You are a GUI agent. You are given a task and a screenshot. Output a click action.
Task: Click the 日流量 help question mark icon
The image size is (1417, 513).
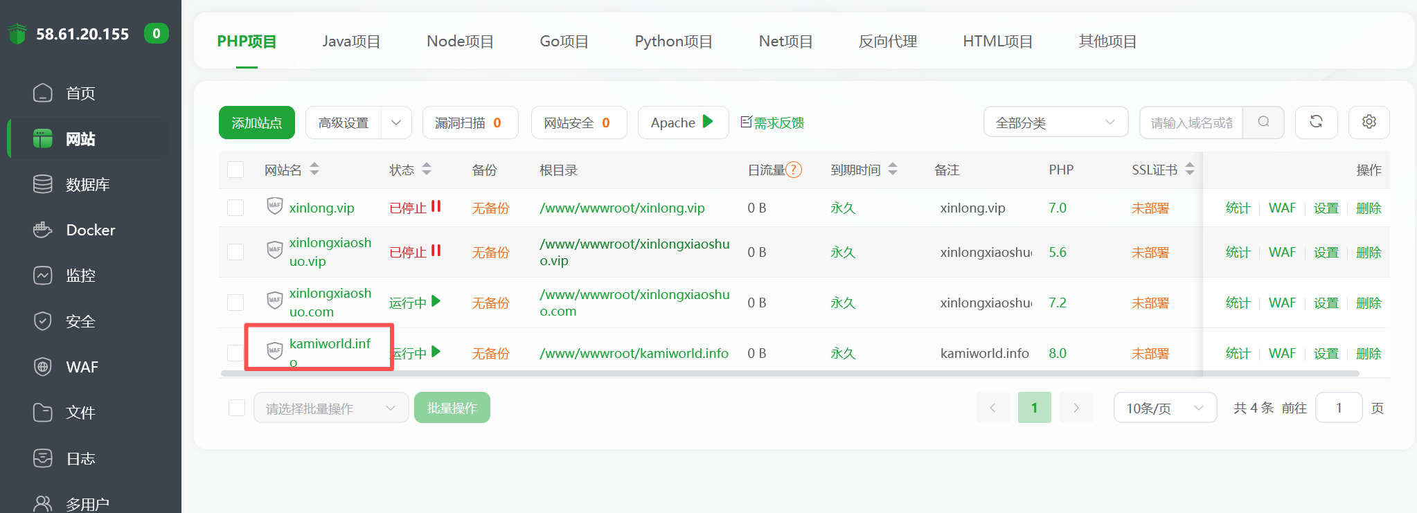point(794,170)
